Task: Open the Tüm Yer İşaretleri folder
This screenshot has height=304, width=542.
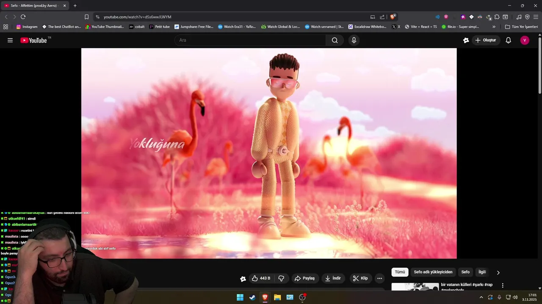Action: click(521, 27)
